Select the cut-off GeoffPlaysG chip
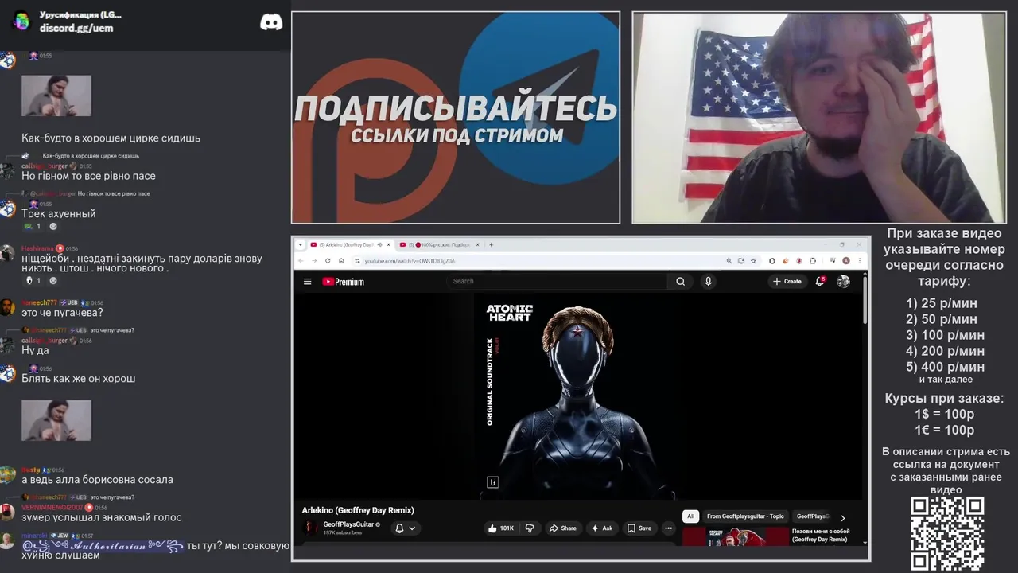The width and height of the screenshot is (1018, 573). click(x=812, y=516)
